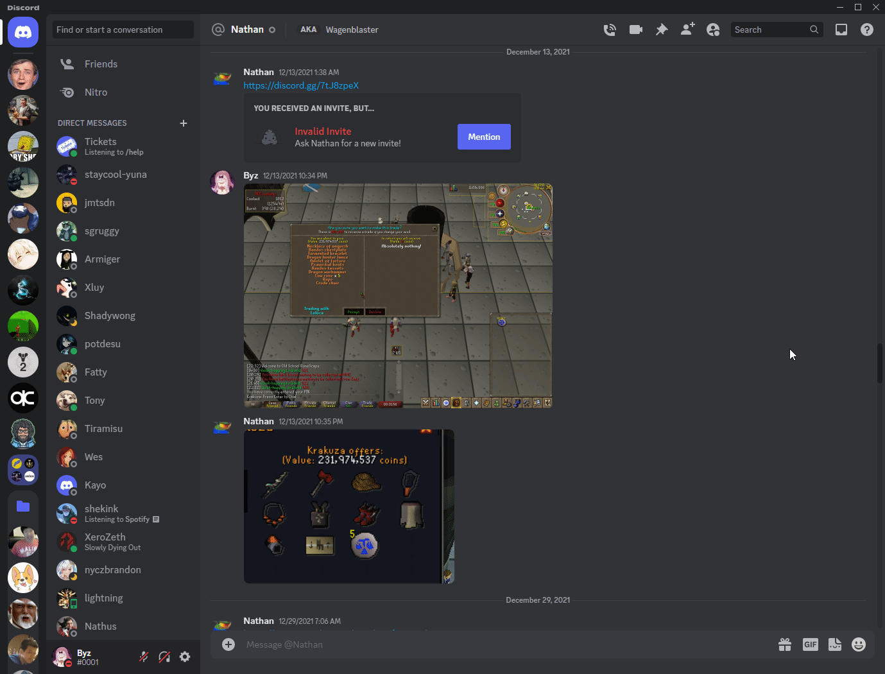Open the Discord home button
Screen dimensions: 885x674
pyautogui.click(x=23, y=32)
